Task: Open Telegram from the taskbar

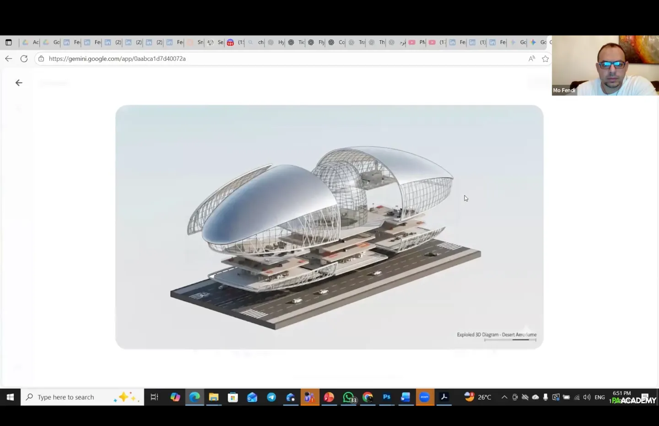Action: [271, 397]
